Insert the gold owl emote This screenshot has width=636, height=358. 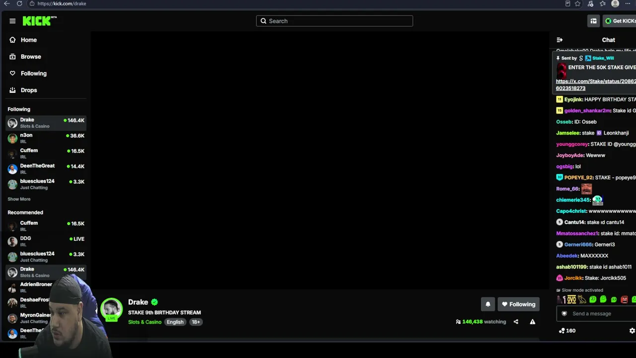click(582, 299)
